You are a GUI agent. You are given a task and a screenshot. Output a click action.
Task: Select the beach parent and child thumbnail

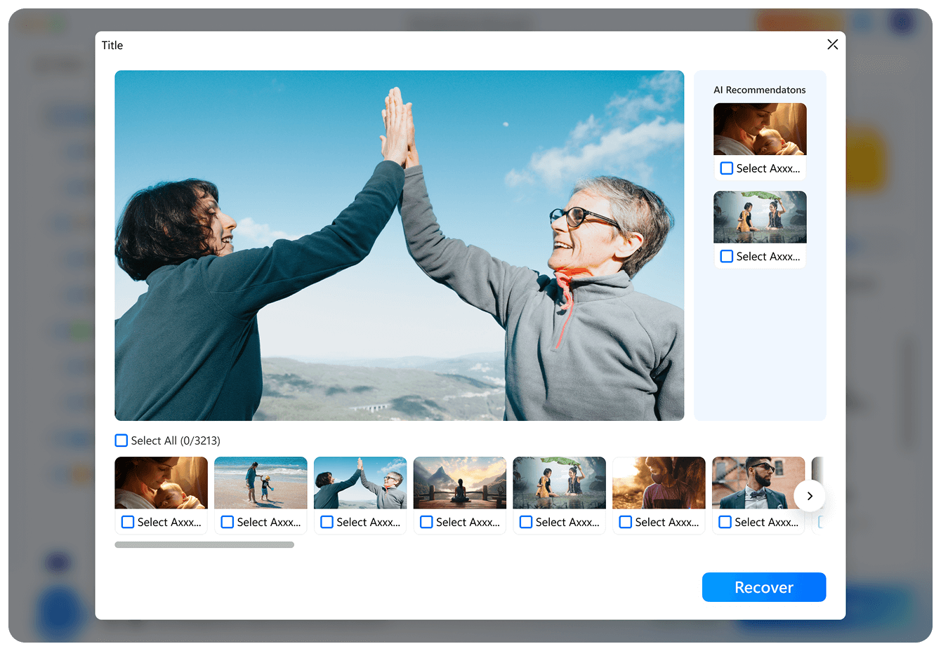[261, 483]
